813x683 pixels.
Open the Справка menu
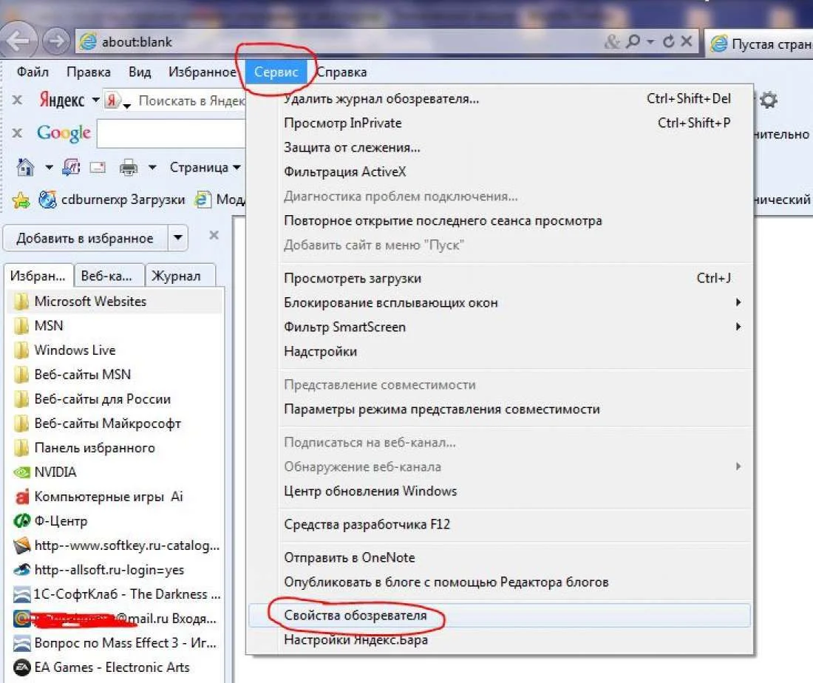pos(342,72)
